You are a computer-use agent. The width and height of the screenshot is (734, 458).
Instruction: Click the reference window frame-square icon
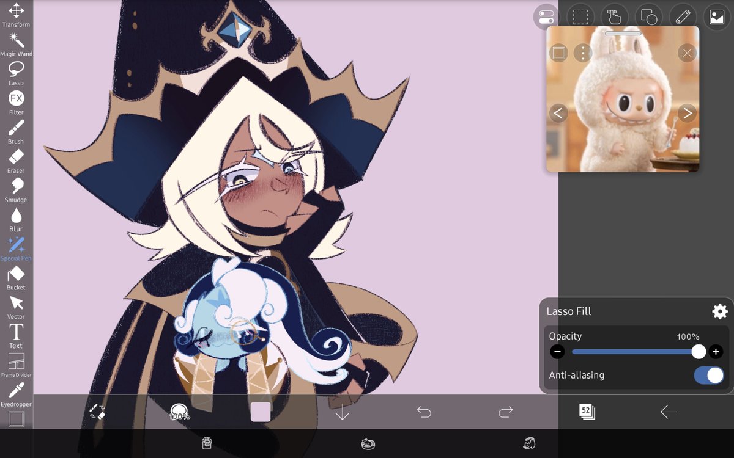tap(558, 53)
